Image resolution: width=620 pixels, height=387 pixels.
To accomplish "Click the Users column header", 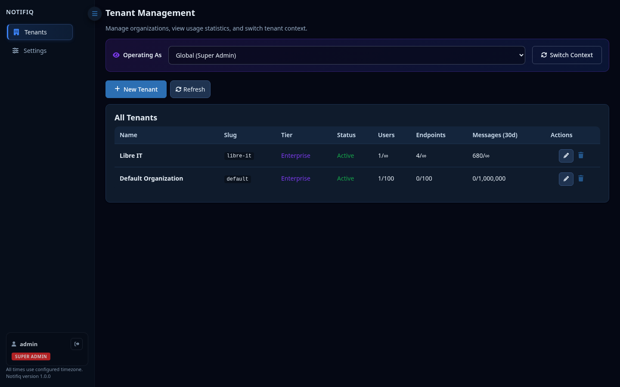I will pyautogui.click(x=386, y=135).
